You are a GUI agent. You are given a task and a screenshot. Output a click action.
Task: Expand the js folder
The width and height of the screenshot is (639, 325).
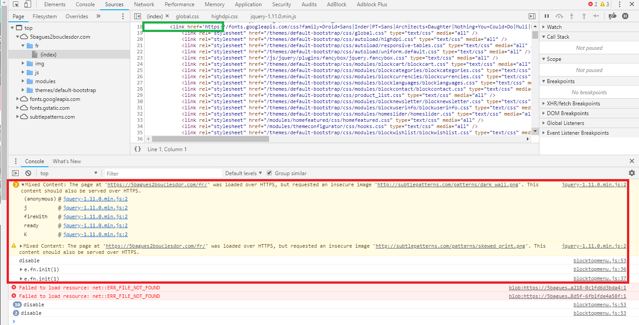click(x=23, y=72)
